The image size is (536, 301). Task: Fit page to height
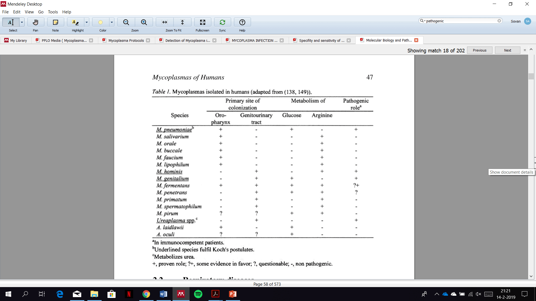(183, 22)
